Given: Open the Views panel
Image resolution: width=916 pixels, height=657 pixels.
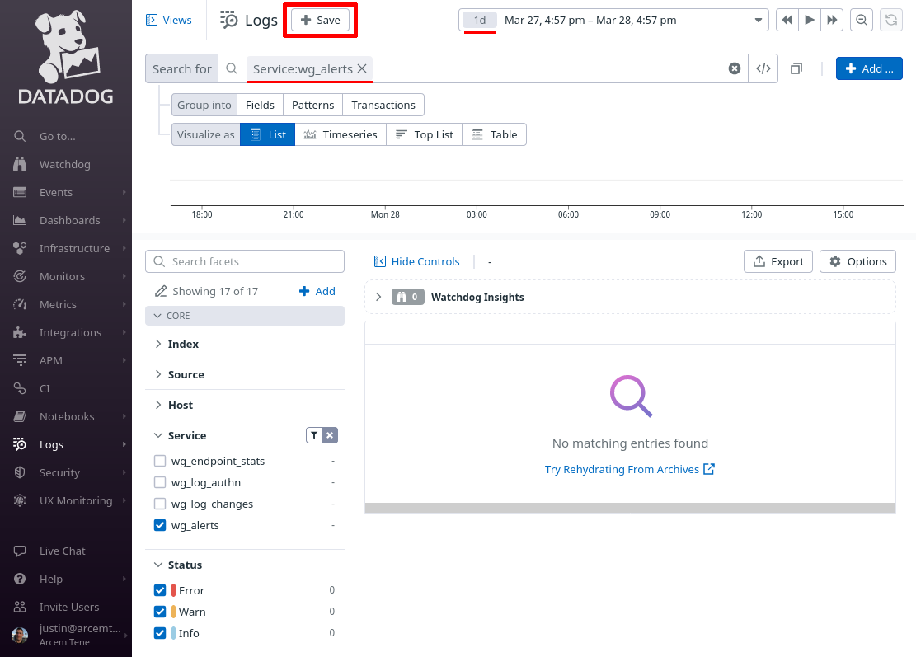Looking at the screenshot, I should point(169,20).
